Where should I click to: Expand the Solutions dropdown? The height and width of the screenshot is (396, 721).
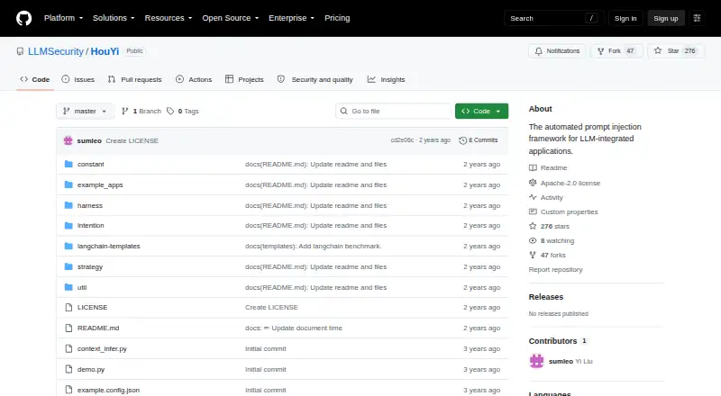[114, 18]
